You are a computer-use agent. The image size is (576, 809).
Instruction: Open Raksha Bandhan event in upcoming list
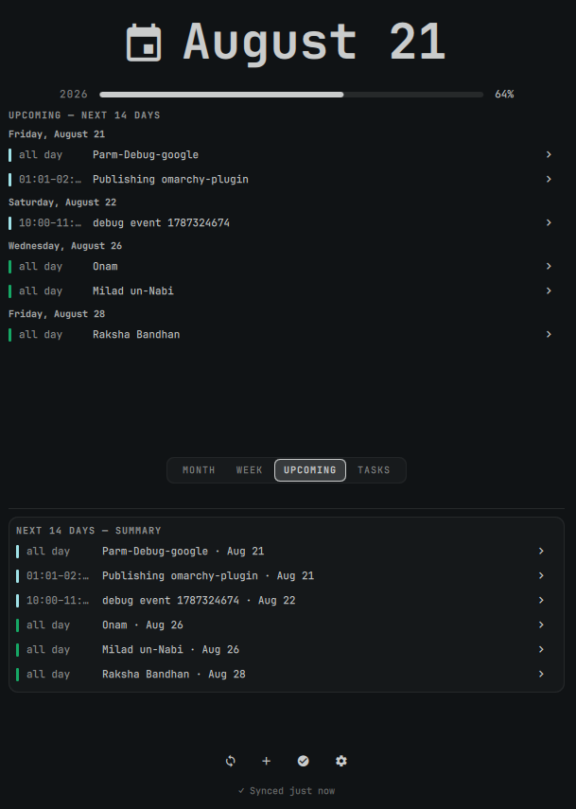[283, 334]
